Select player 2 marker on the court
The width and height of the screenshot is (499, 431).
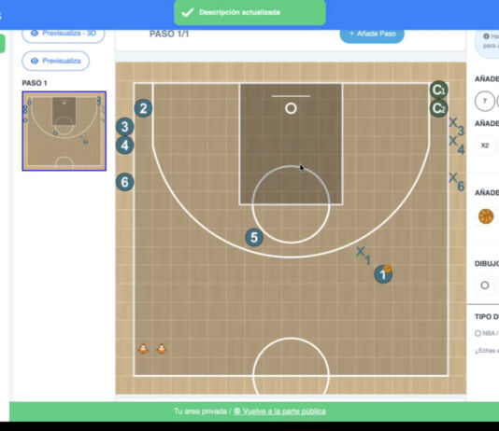click(x=143, y=108)
